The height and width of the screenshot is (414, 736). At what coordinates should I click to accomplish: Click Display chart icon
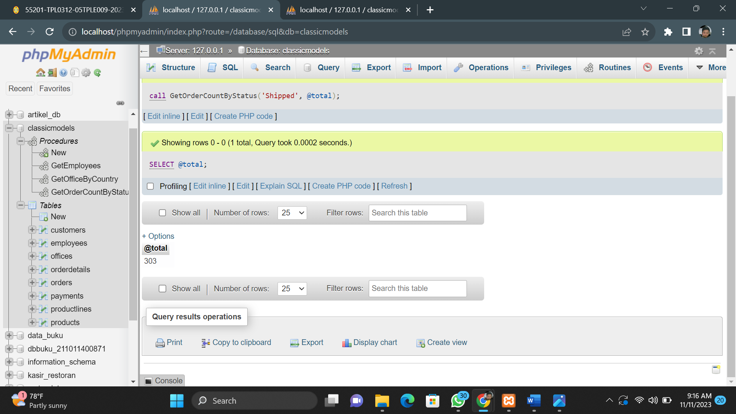[x=347, y=343]
